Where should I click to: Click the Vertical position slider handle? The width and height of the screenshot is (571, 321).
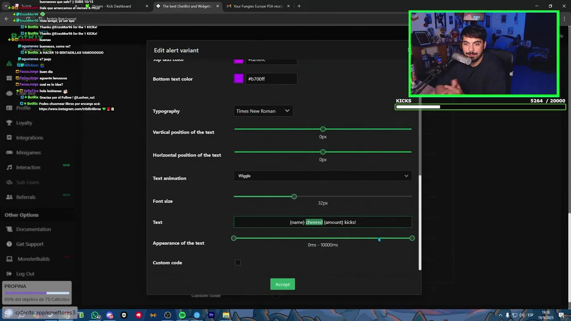pos(323,129)
